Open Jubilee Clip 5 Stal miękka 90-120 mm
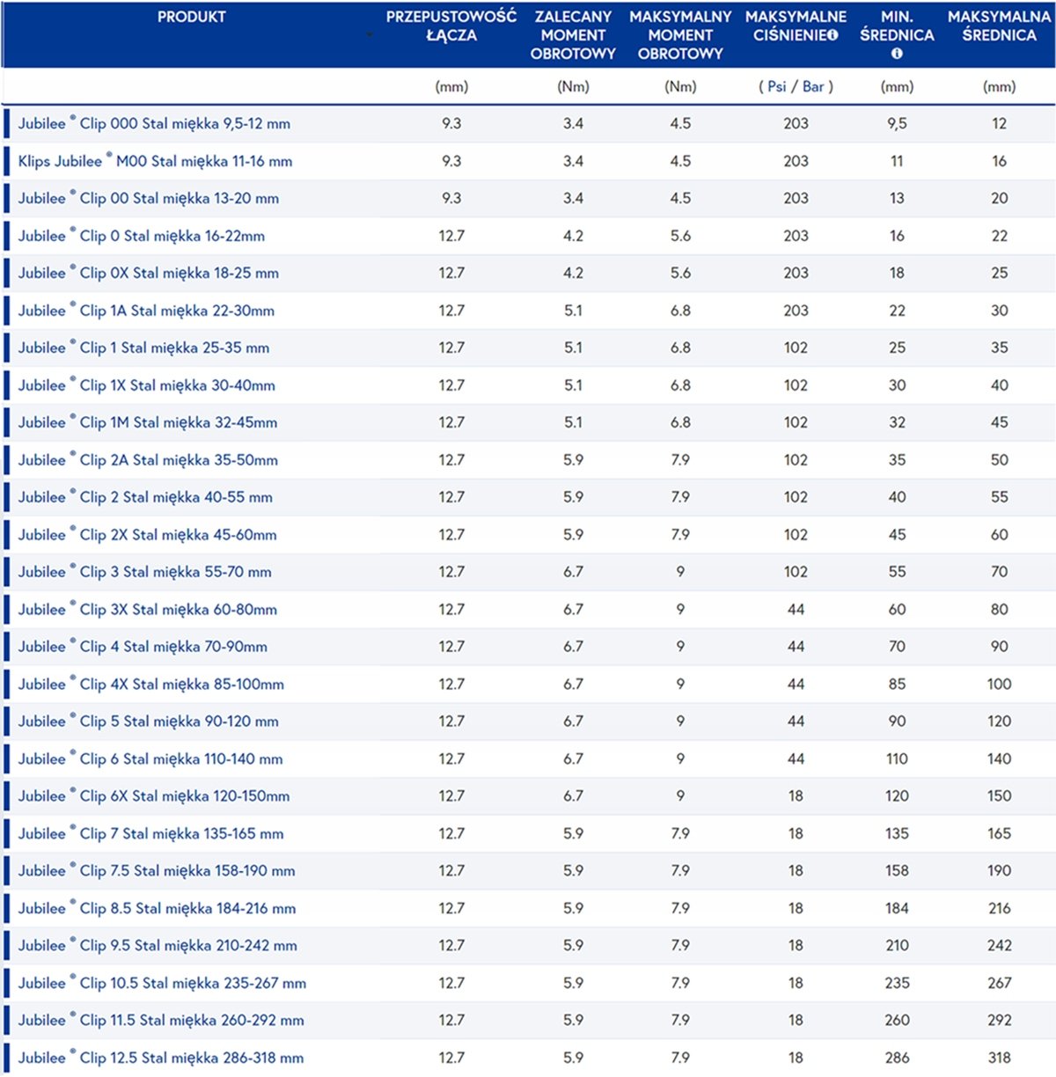The image size is (1056, 1077). pos(149,722)
